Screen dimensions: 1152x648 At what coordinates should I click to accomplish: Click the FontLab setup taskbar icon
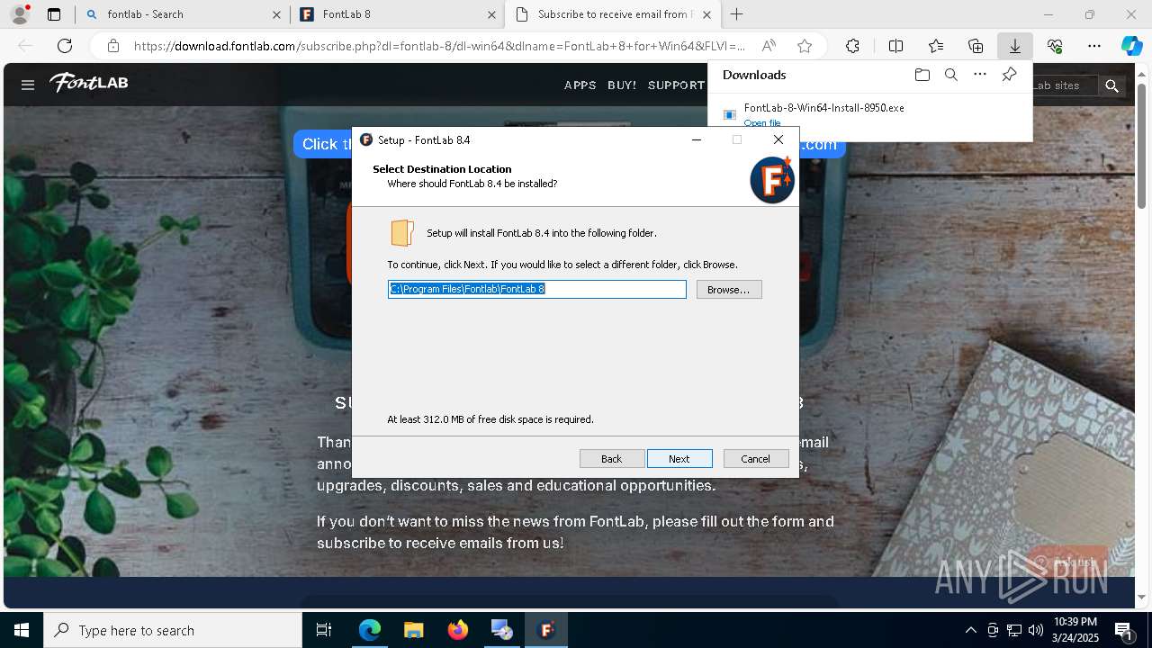(x=546, y=630)
